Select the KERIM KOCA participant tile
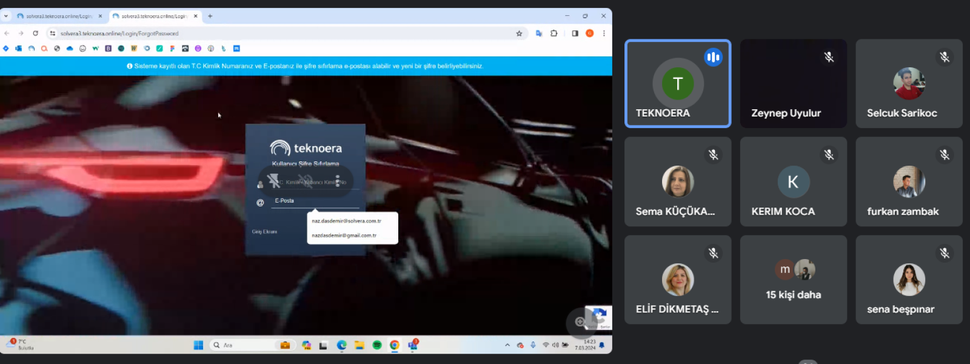This screenshot has height=364, width=970. tap(793, 182)
